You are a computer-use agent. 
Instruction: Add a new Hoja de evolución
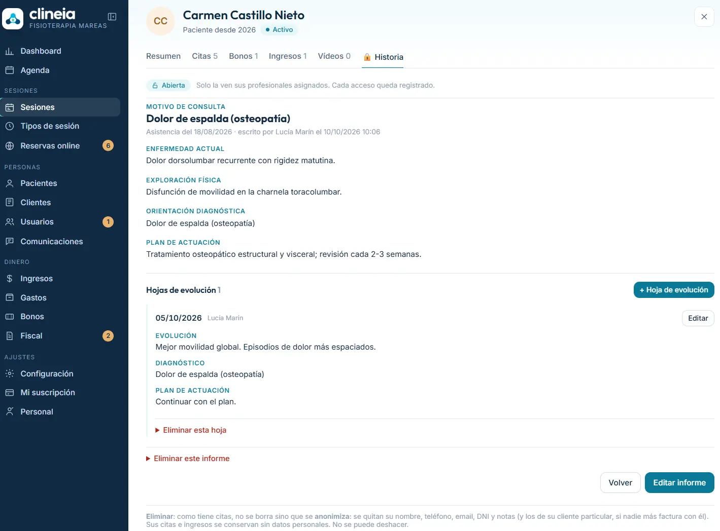coord(674,290)
